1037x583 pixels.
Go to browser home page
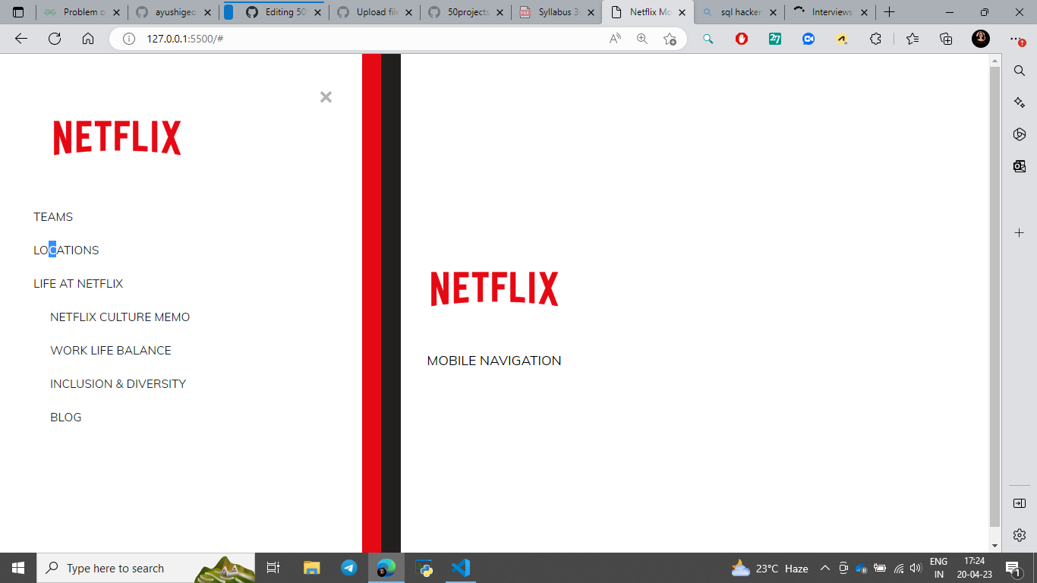coord(88,39)
